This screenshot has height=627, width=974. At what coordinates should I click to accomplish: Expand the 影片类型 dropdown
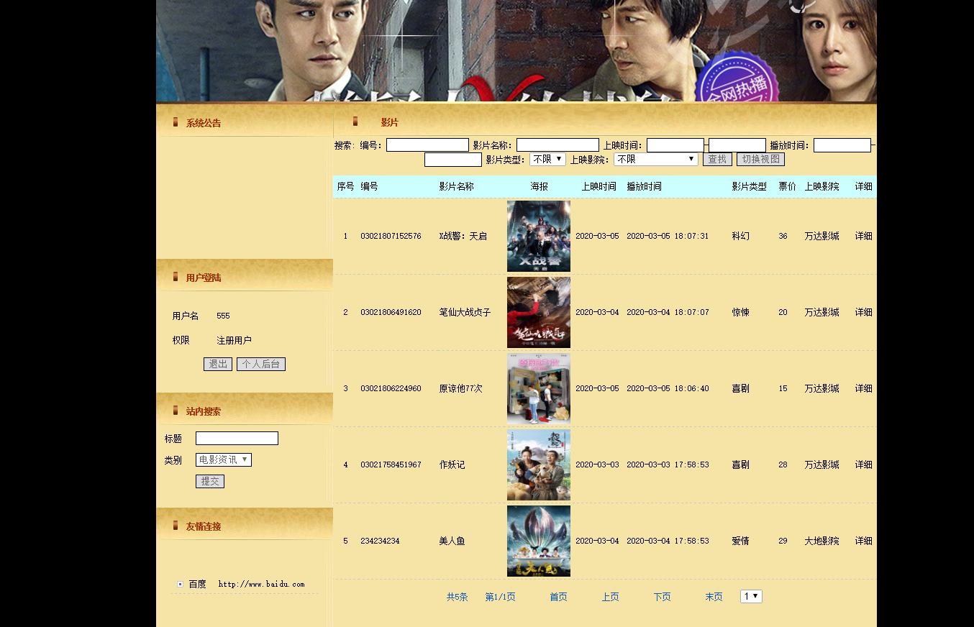coord(547,159)
